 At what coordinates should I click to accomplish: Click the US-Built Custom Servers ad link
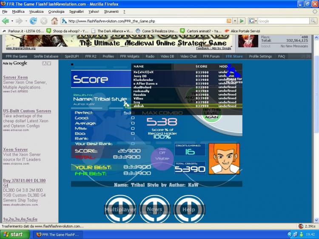pyautogui.click(x=27, y=111)
